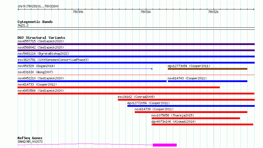Click the nsv614733 (Cooper2011) label
263x148 pixels.
pyautogui.click(x=37, y=84)
